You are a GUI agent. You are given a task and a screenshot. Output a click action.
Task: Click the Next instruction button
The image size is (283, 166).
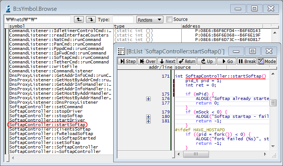point(167,62)
